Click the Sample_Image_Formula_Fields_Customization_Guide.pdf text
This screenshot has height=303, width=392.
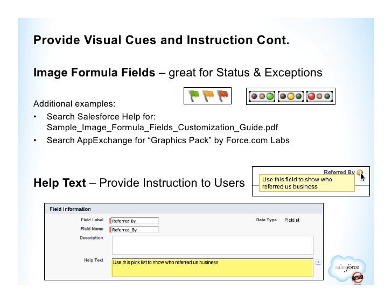coord(162,128)
